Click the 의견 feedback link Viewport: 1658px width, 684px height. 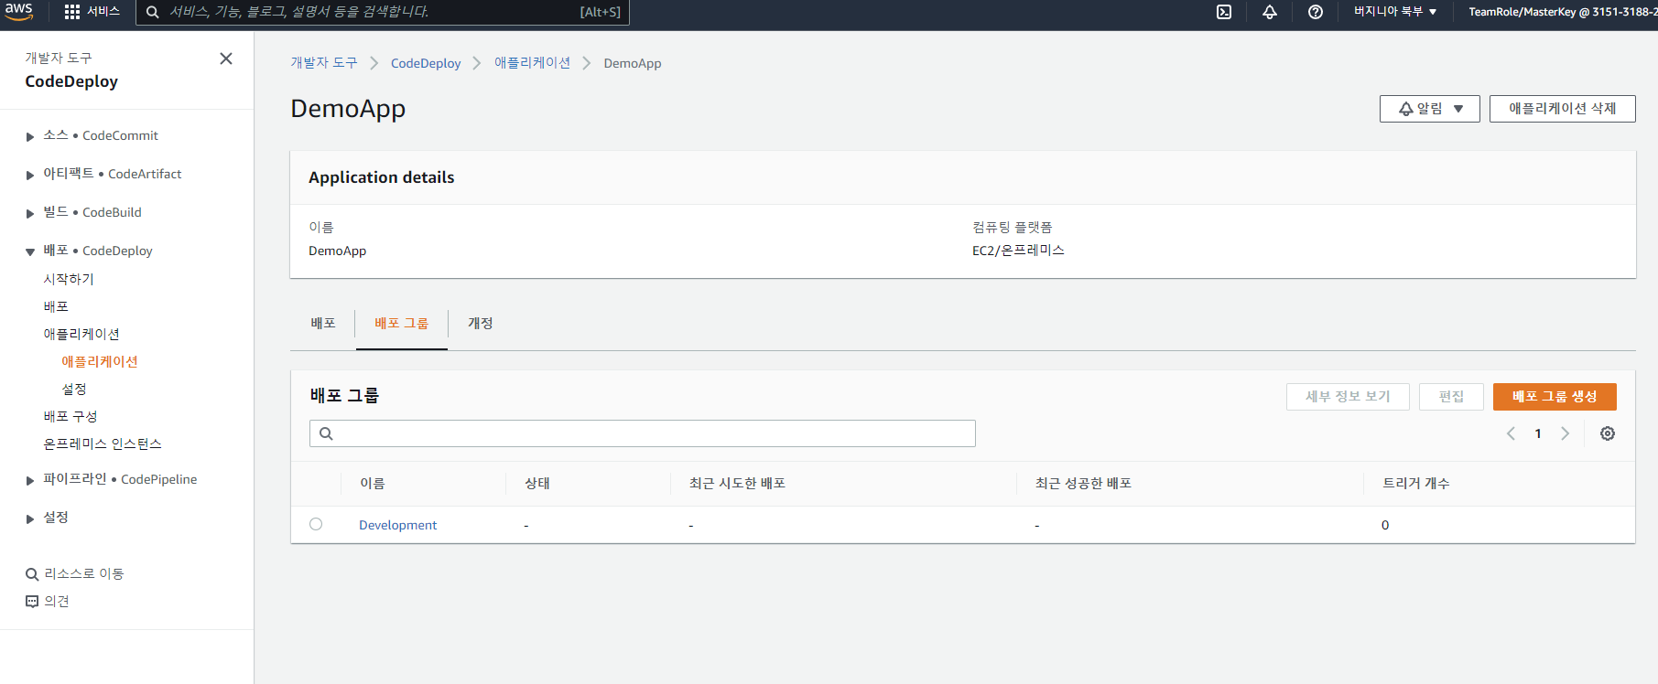[48, 601]
